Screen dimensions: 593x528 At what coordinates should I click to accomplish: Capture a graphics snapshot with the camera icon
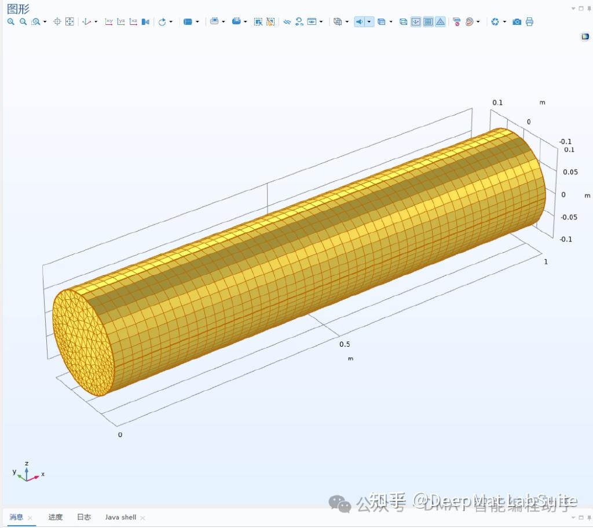coord(517,21)
